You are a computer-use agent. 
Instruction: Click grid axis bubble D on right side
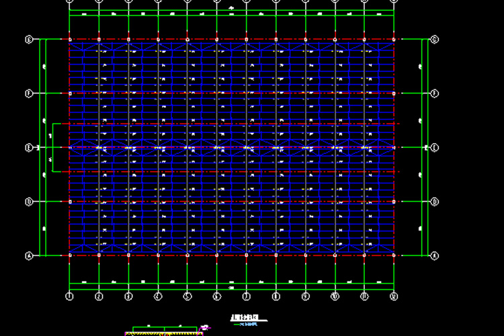click(x=435, y=202)
